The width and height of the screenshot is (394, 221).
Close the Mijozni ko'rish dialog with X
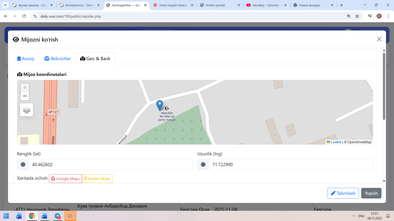coord(379,39)
